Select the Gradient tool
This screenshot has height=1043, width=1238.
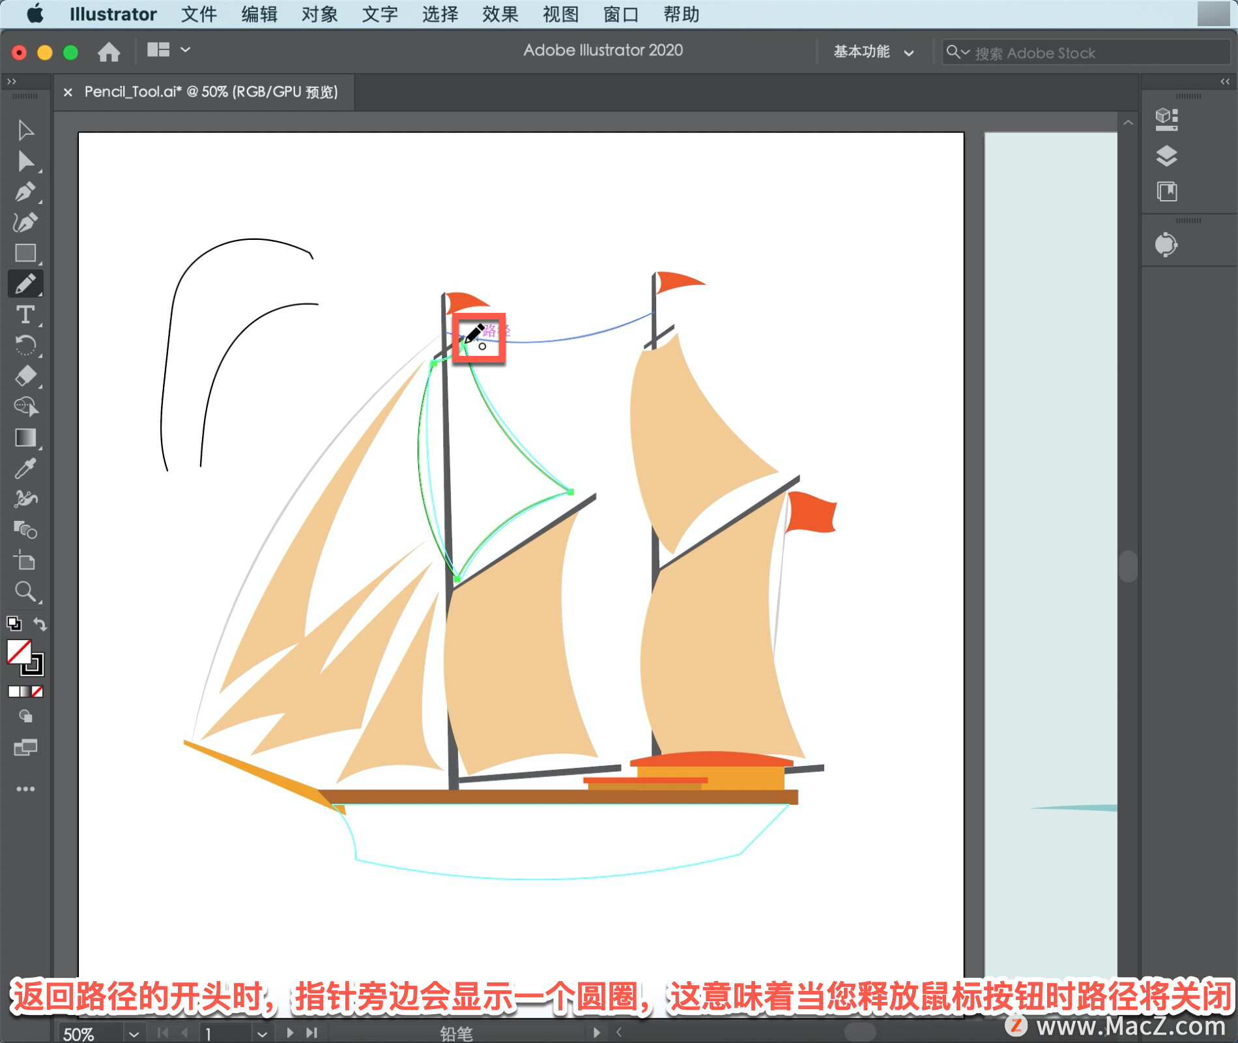point(25,437)
